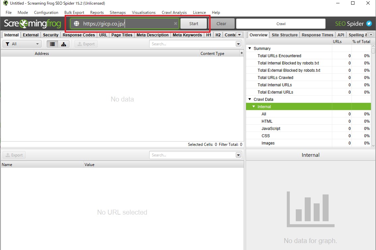Screen dimensions: 376x250
Task: Switch to the URL tab
Action: pos(103,35)
